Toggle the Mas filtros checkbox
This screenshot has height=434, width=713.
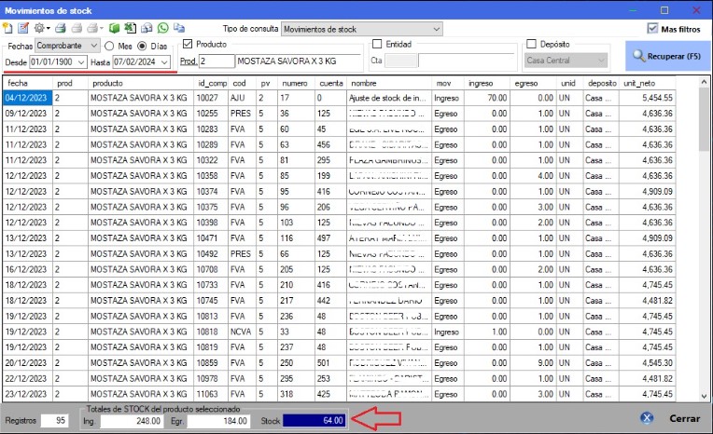[652, 29]
